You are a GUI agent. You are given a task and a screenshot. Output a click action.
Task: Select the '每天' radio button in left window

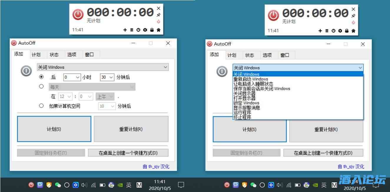tap(42, 86)
